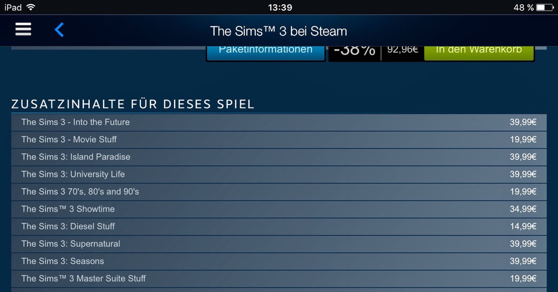Screen dimensions: 558x292
Task: Open The Sims 3 Showtime entry
Action: pyautogui.click(x=279, y=209)
